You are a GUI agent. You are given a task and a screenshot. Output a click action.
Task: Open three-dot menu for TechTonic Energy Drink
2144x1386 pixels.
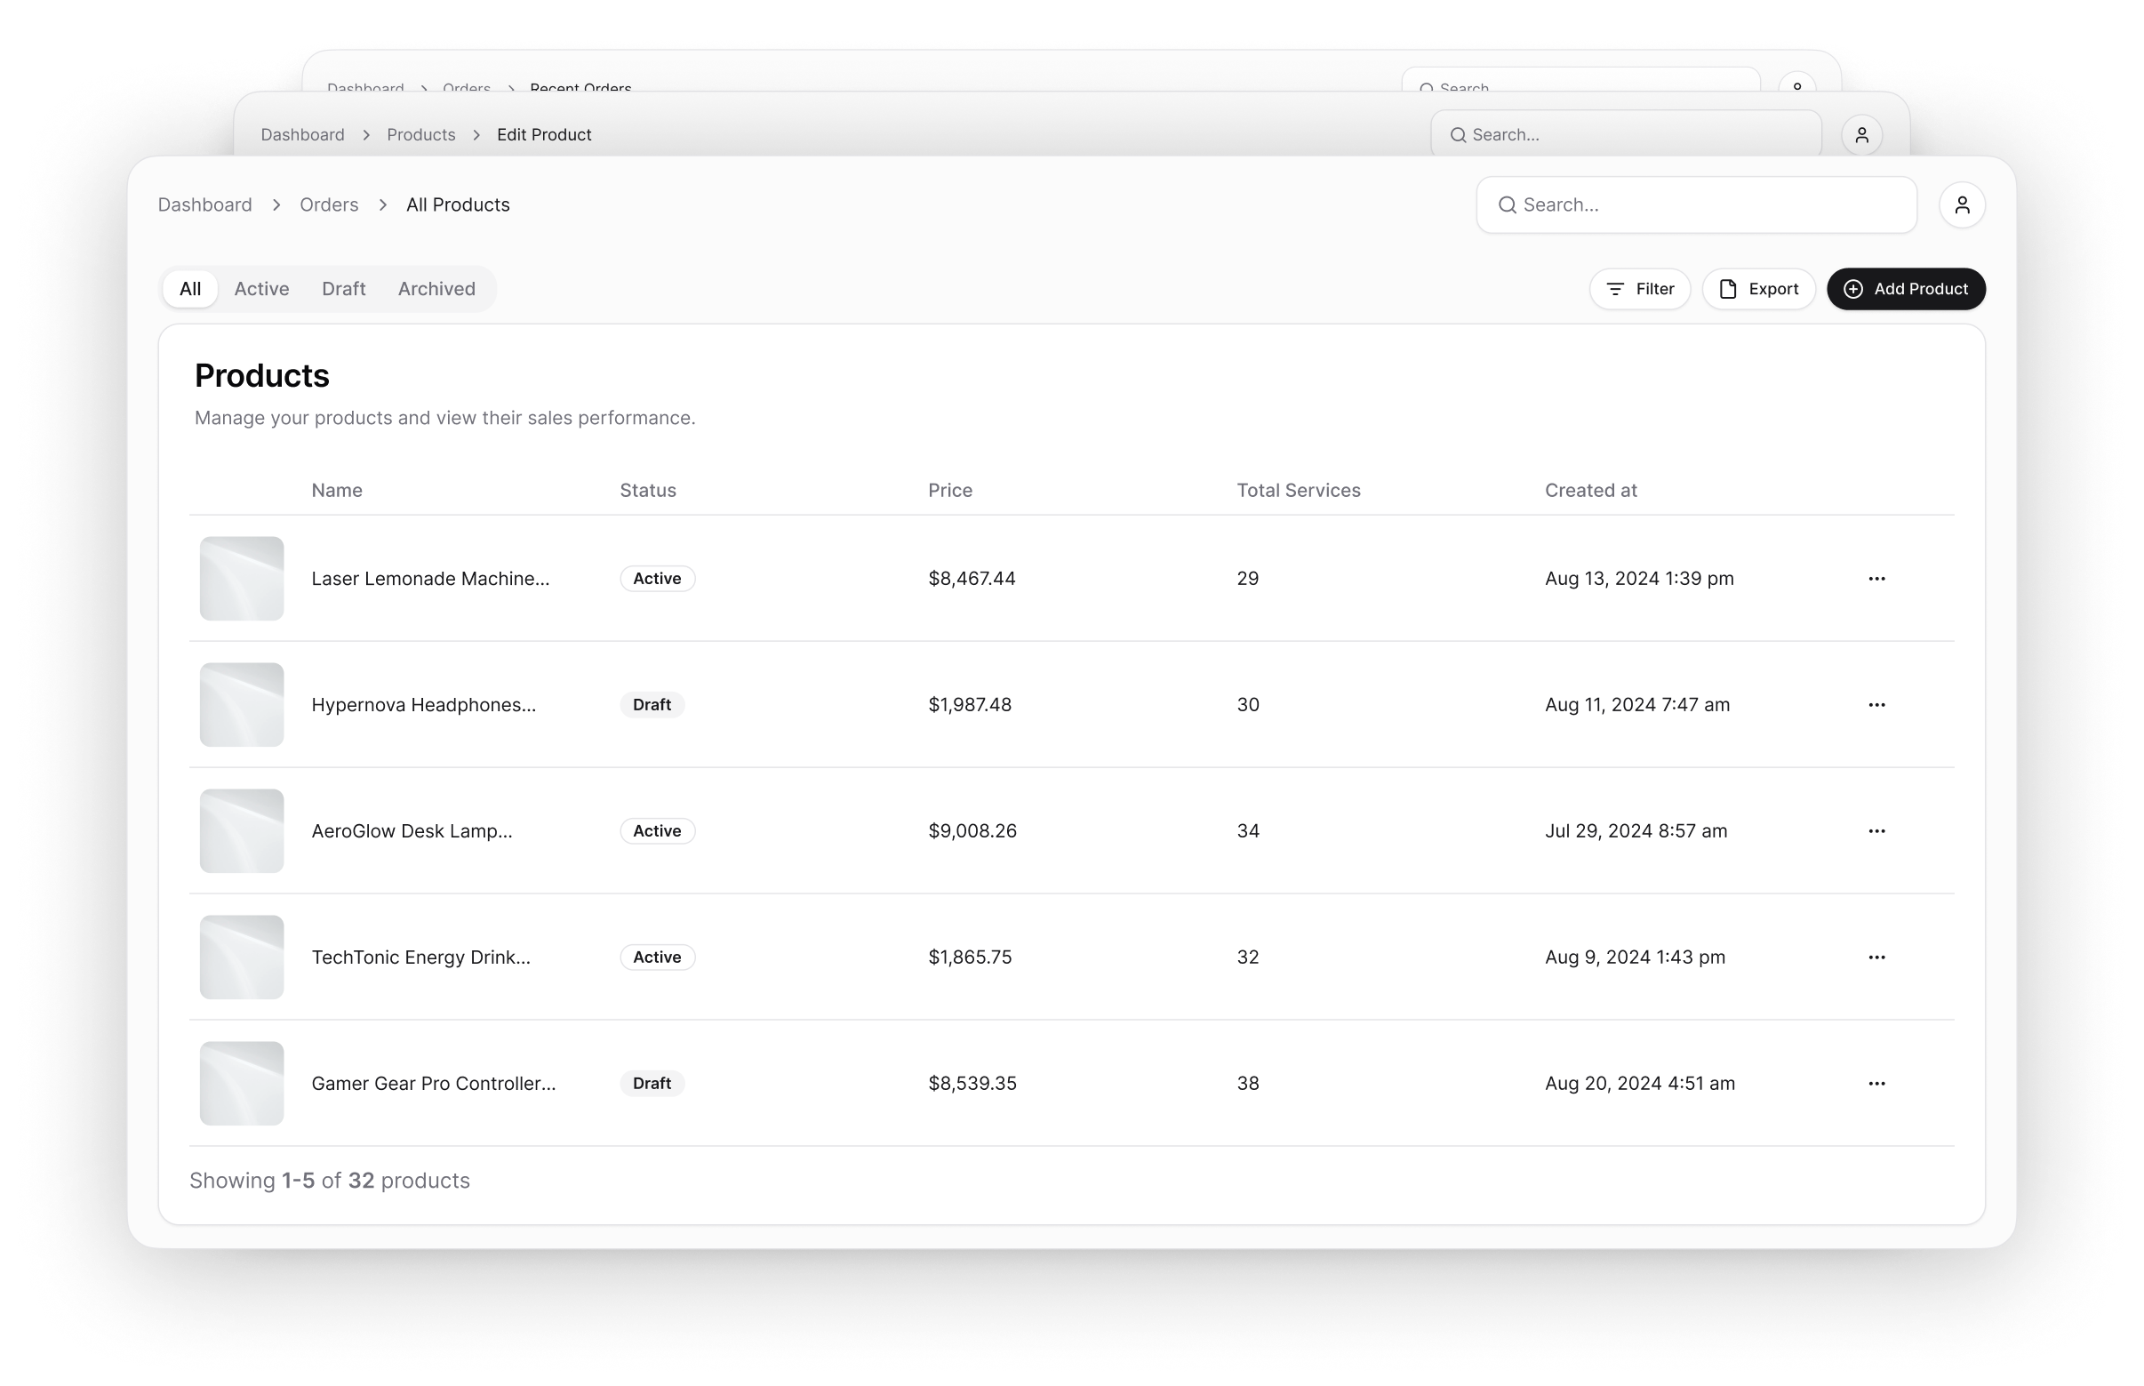click(1876, 957)
